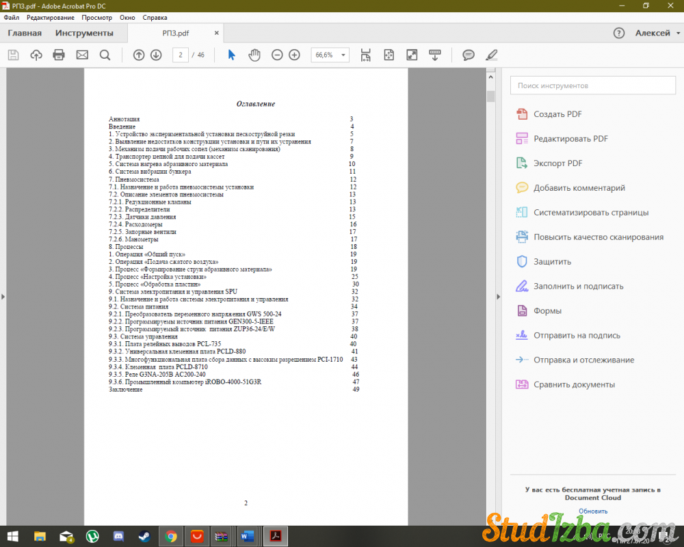Click the Обновить link
Viewport: 684px width, 547px height.
(x=592, y=511)
